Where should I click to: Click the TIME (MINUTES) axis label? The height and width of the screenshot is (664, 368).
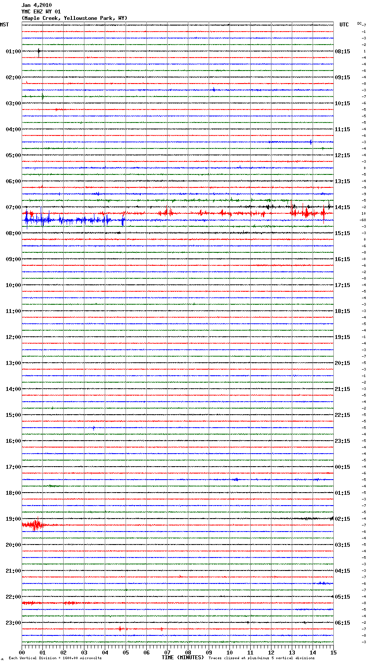click(x=183, y=658)
